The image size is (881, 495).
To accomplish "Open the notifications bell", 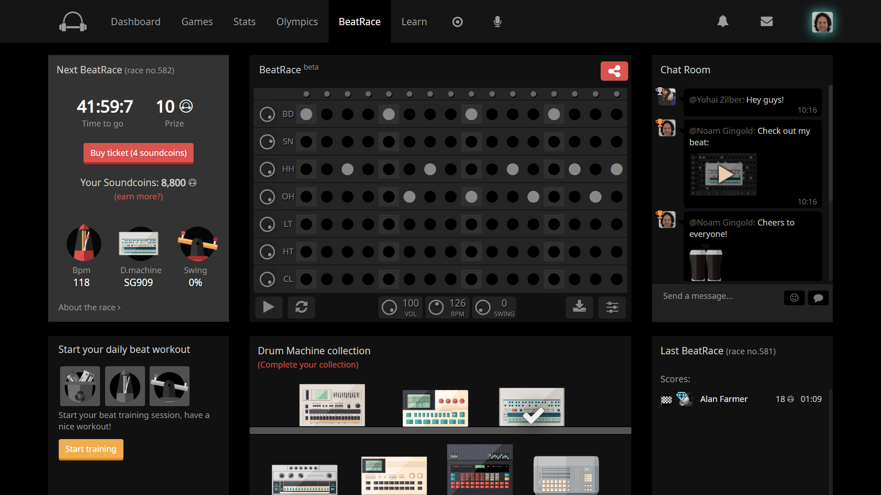I will tap(723, 22).
